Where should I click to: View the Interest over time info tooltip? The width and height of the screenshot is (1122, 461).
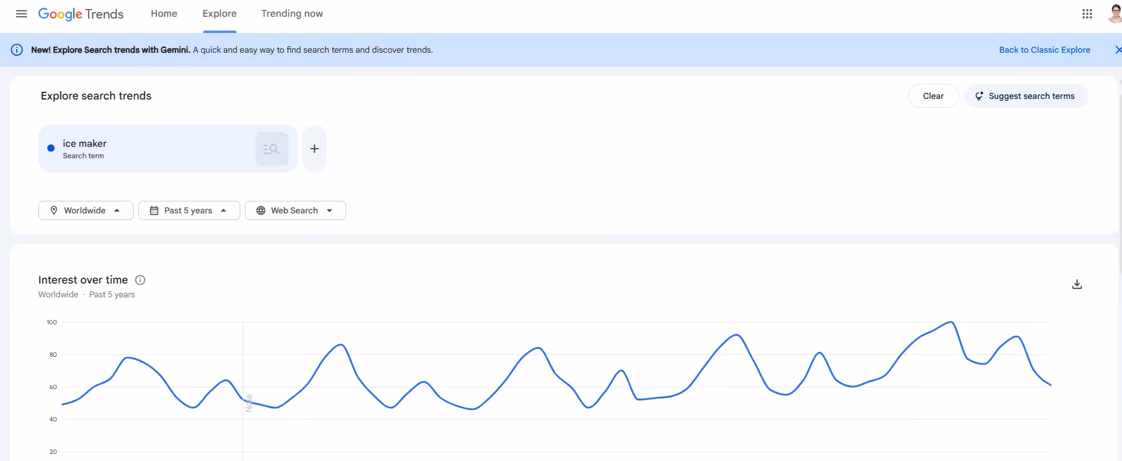pos(140,279)
